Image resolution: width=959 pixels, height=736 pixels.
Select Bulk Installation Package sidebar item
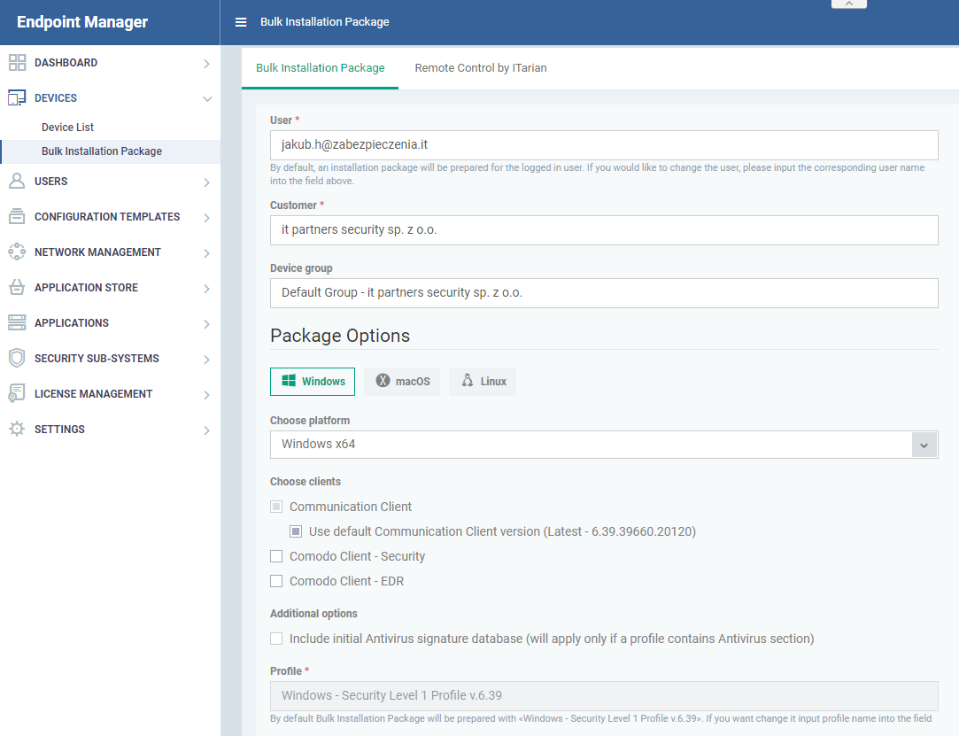[111, 151]
